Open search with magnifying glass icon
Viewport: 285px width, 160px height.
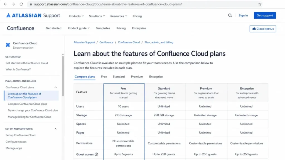230,16
